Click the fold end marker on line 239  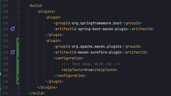point(19,76)
